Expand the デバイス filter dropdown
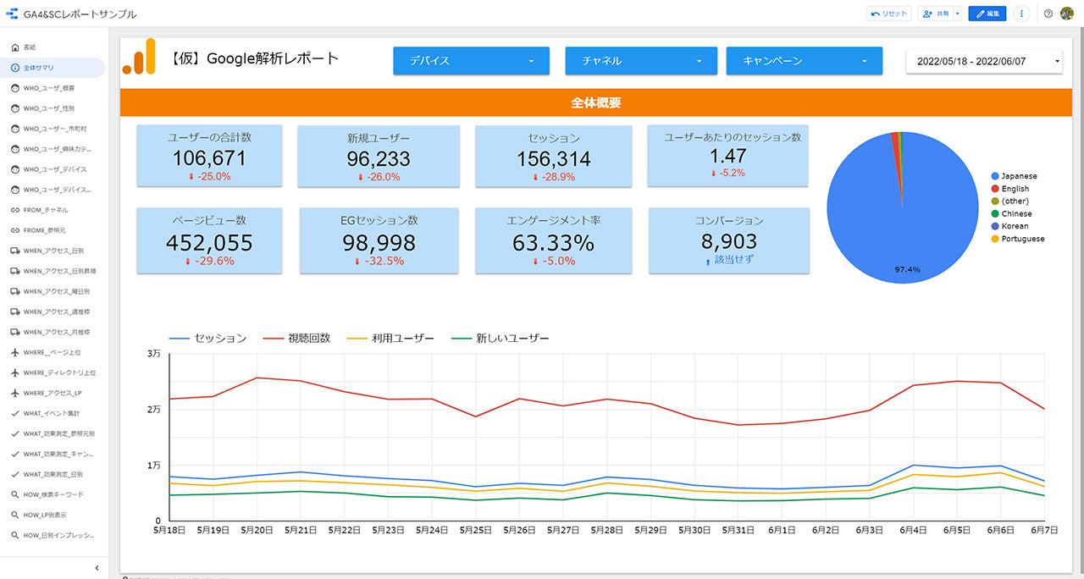 pos(472,61)
